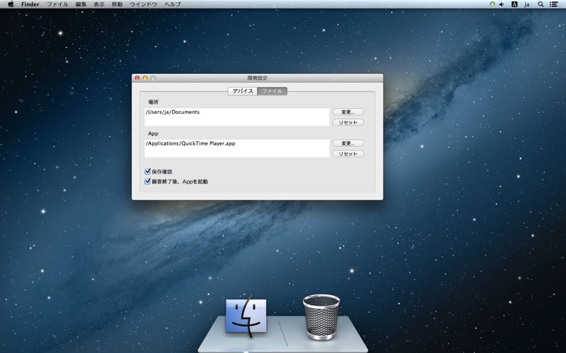566x353 pixels.
Task: Open Notification Center list icon
Action: 553,4
